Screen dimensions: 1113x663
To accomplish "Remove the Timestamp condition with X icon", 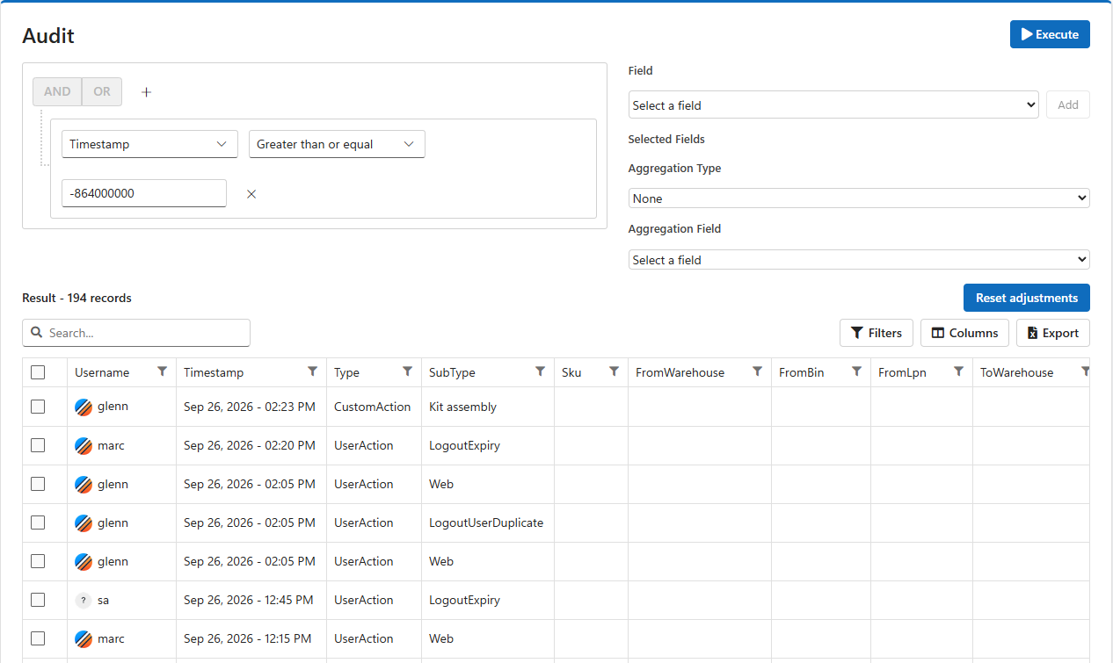I will pos(251,194).
